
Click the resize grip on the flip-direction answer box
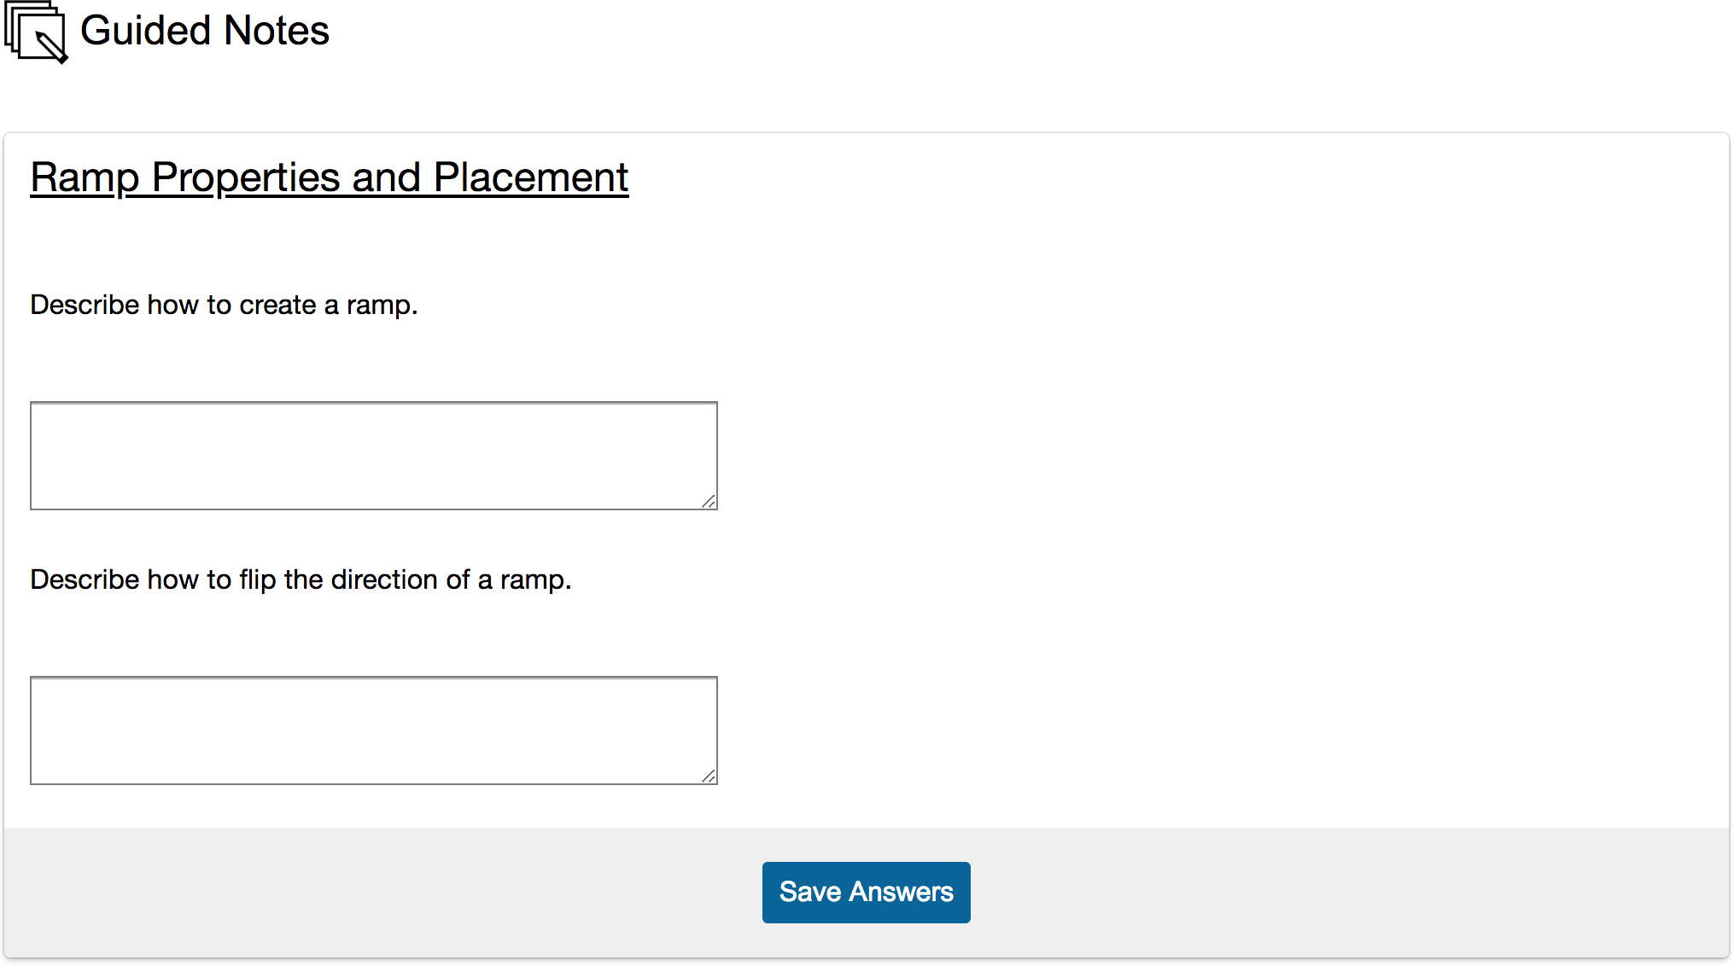coord(709,776)
